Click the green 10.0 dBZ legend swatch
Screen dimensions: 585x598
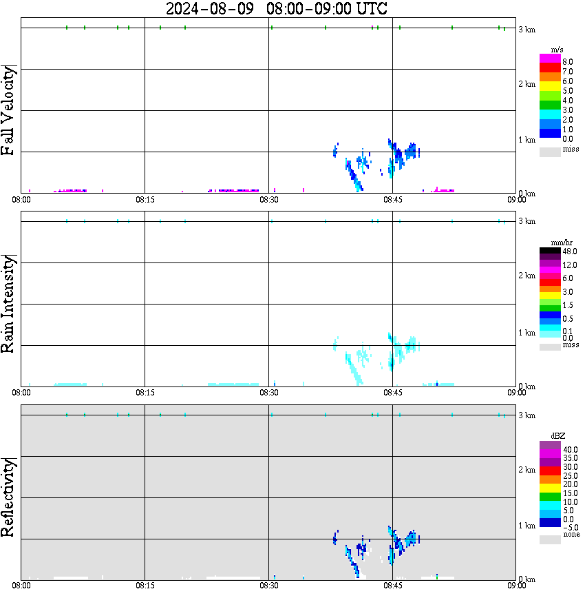(550, 497)
